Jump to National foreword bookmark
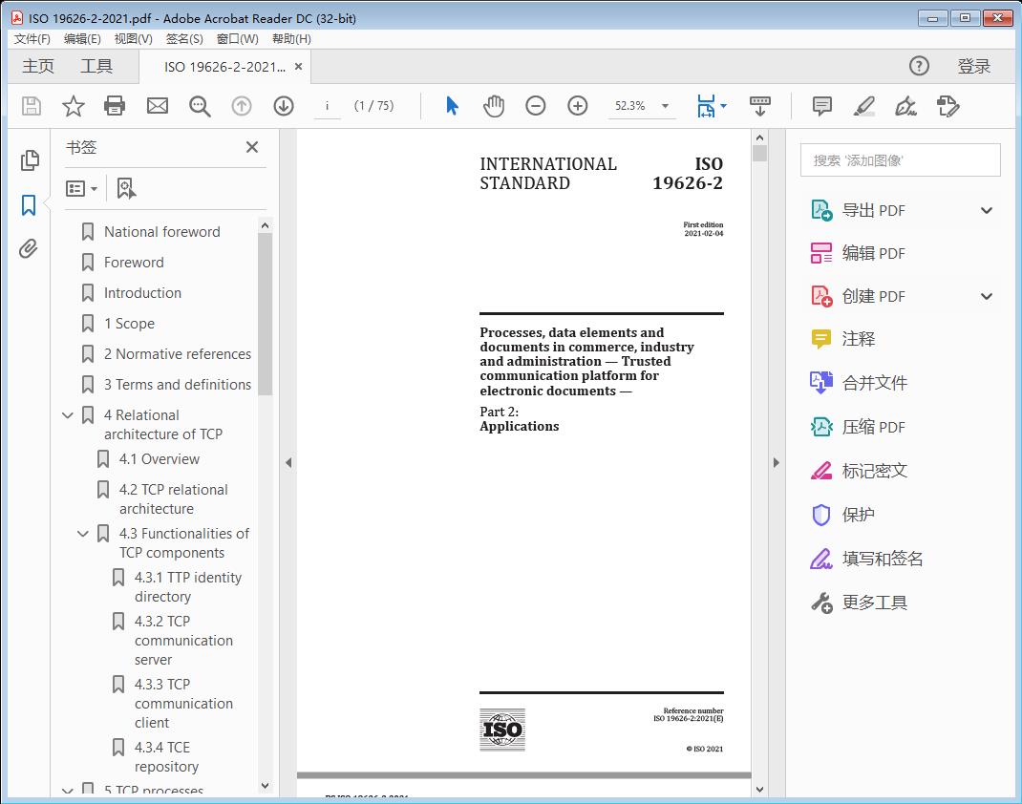The image size is (1022, 804). (162, 232)
